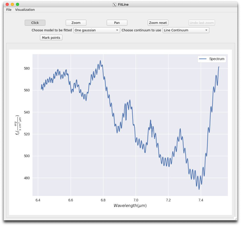
Task: Open the File menu
Action: pyautogui.click(x=9, y=10)
